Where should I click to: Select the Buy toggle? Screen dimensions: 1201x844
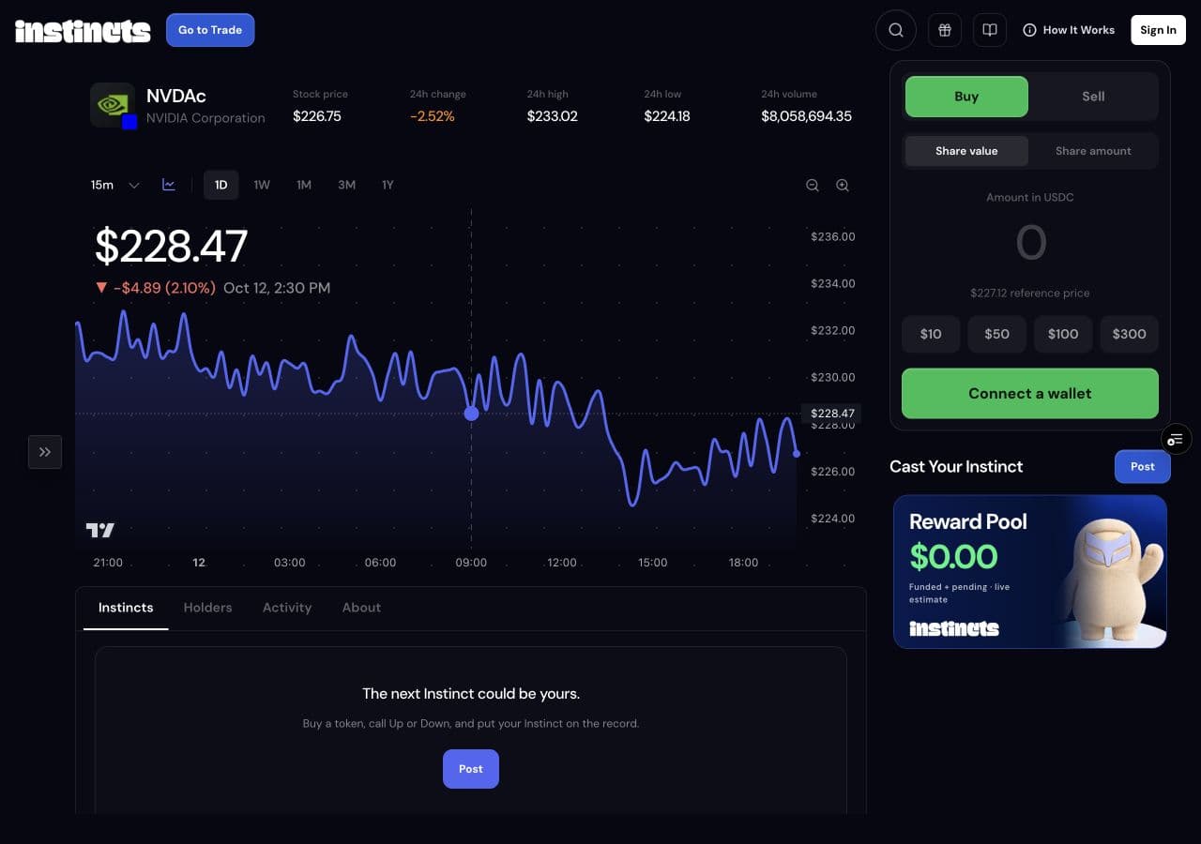tap(966, 97)
